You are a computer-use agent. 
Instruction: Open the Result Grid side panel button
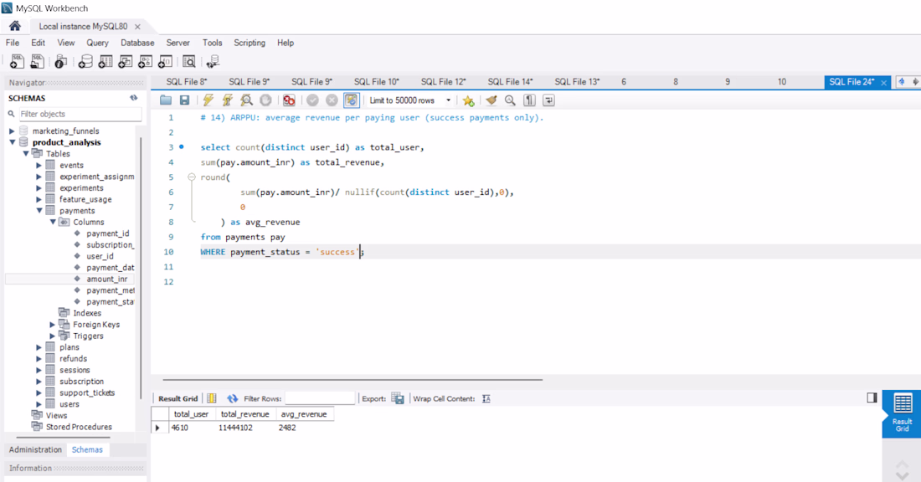coord(902,412)
